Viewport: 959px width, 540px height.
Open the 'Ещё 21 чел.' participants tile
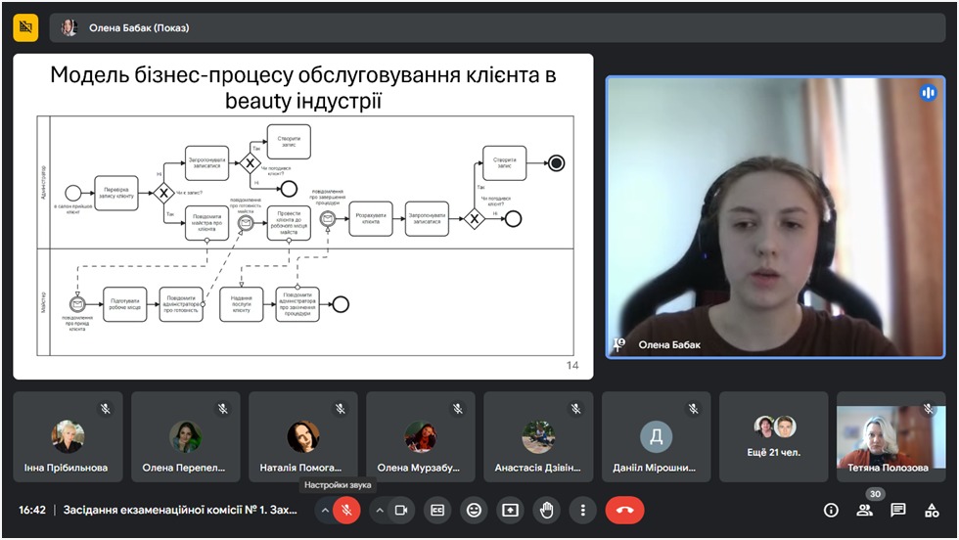click(774, 436)
